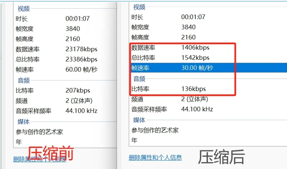This screenshot has width=287, height=169.
Task: Click the 年 field in 压缩前 panel
Action: click(19, 142)
